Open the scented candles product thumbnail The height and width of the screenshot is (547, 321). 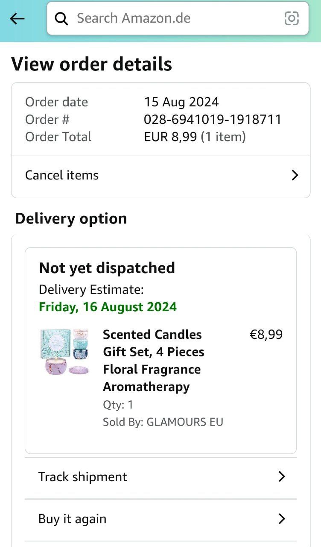[x=64, y=352]
